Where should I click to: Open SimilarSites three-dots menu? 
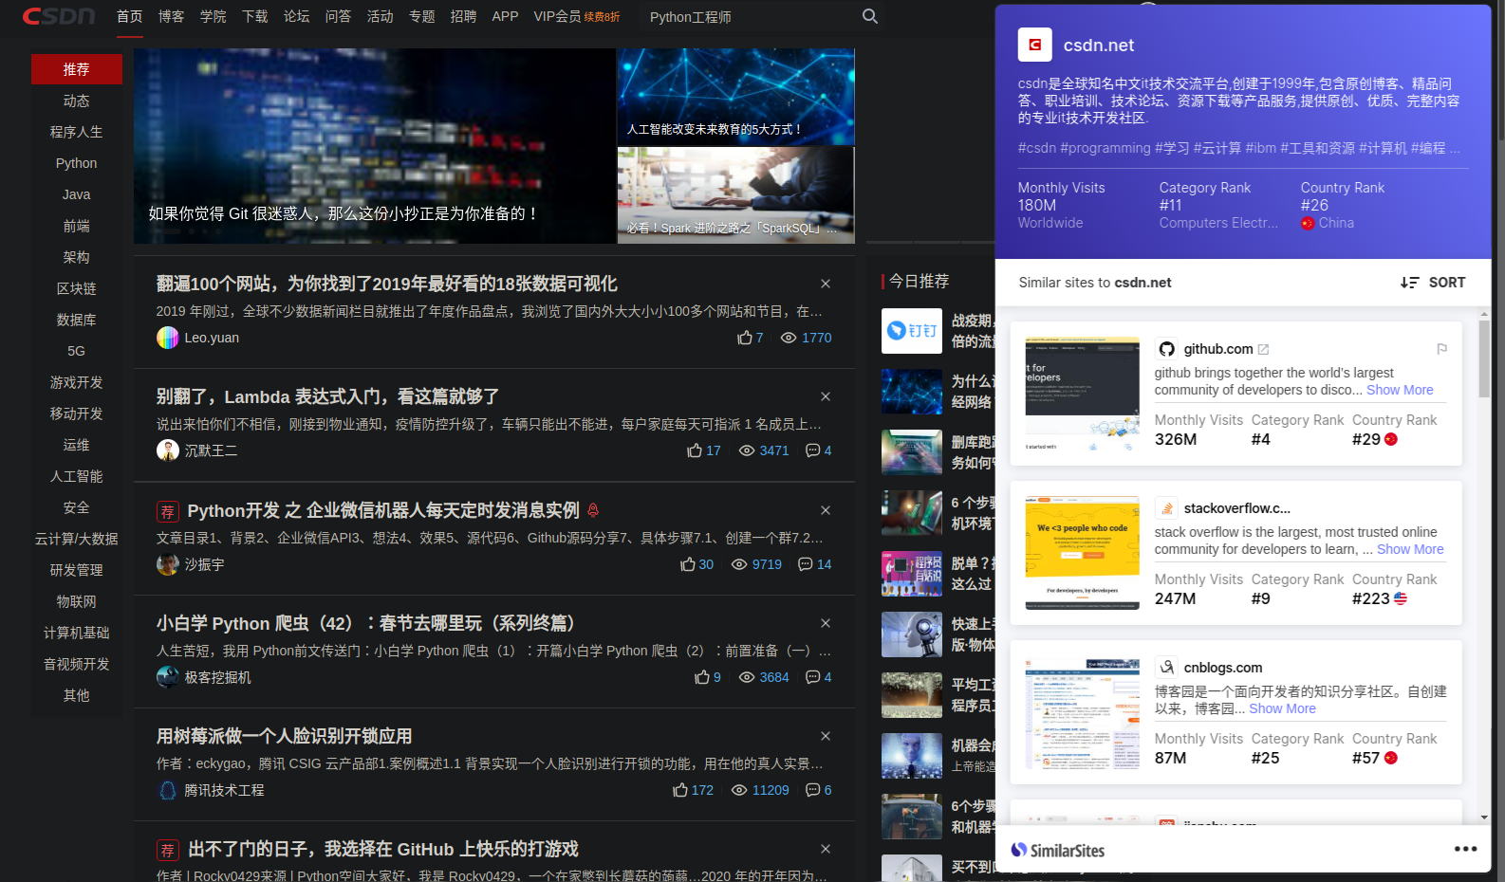pyautogui.click(x=1466, y=849)
